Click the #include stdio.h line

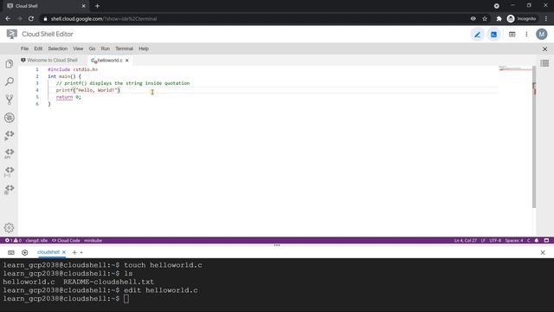73,69
